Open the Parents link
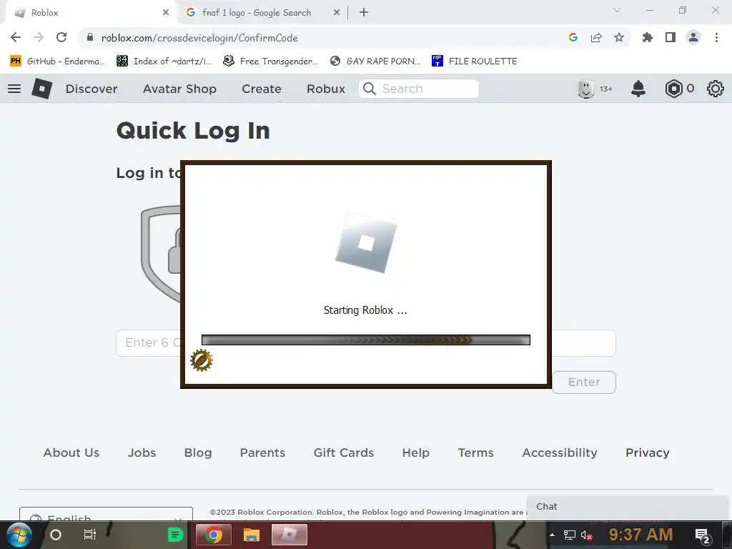732x549 pixels. pos(262,452)
